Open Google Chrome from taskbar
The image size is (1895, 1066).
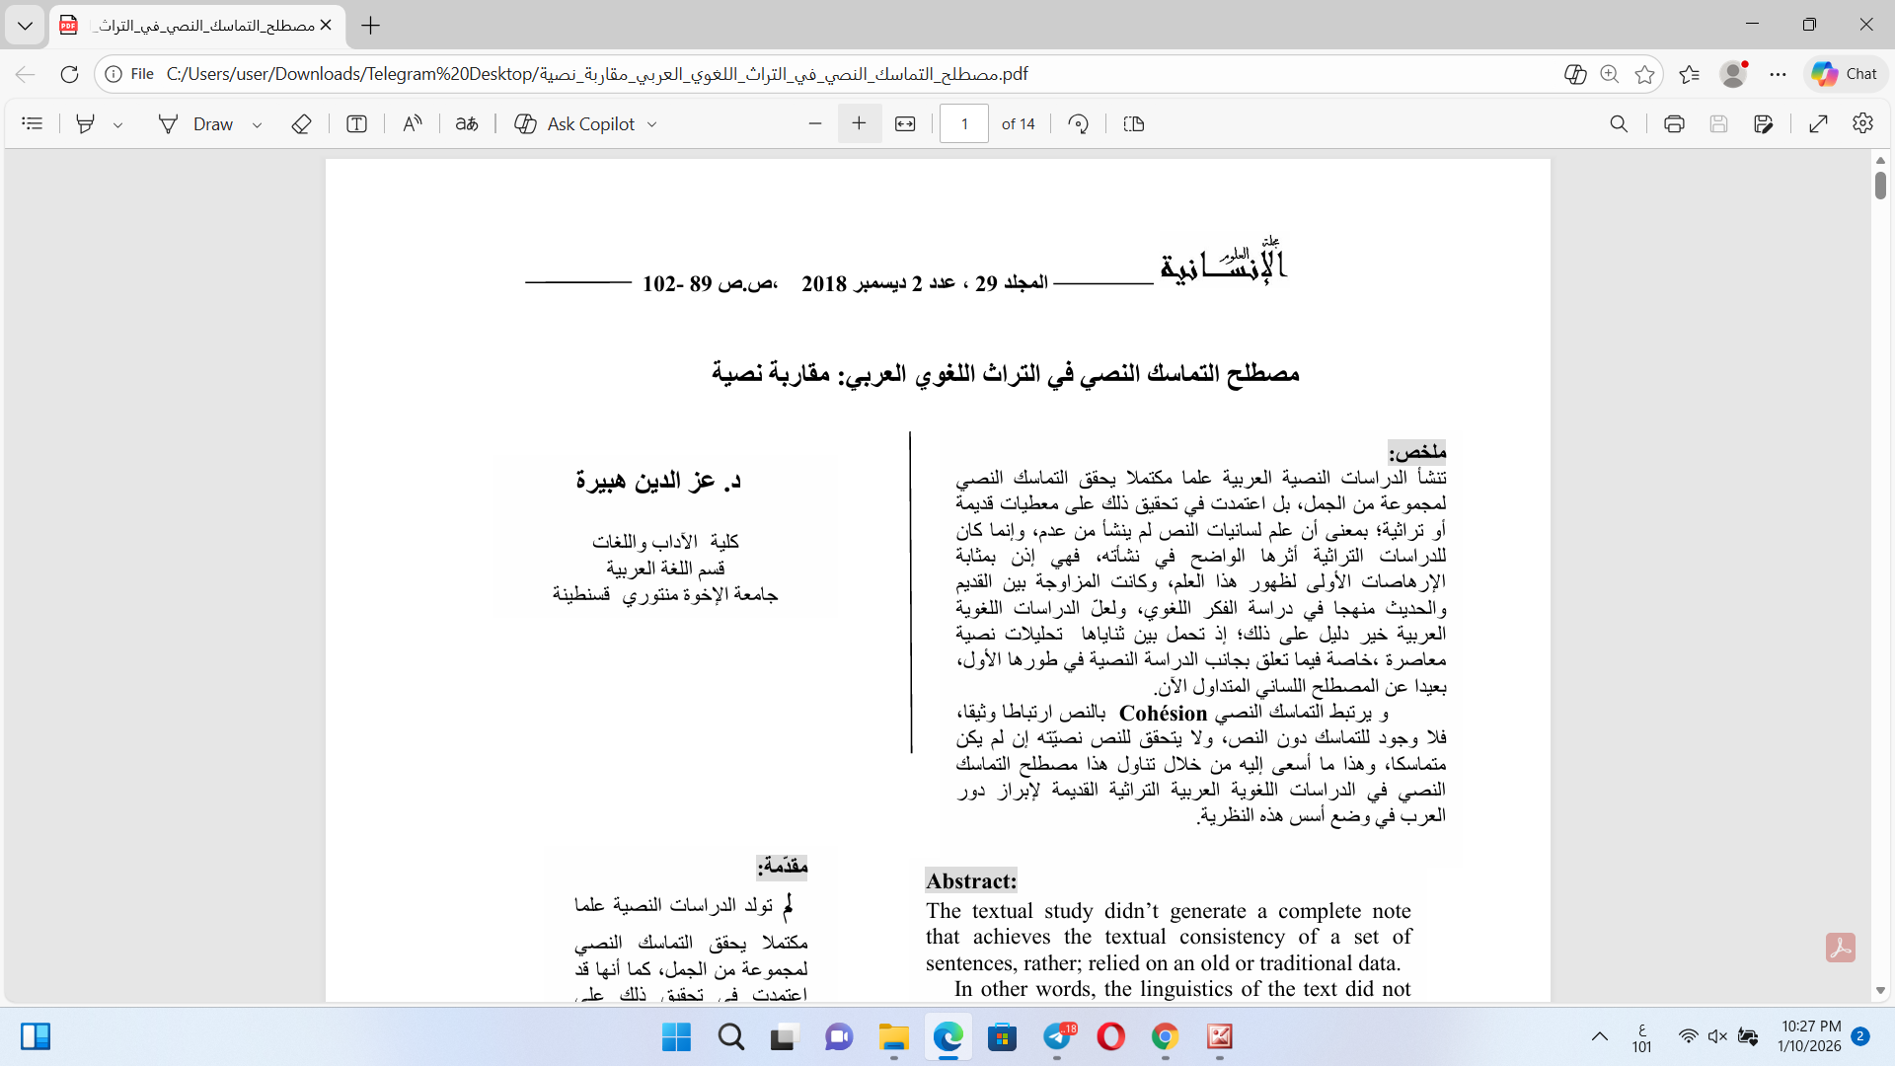tap(1166, 1037)
